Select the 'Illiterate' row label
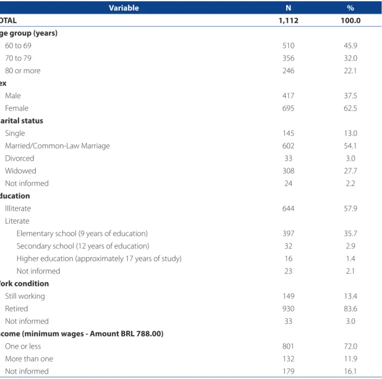The height and width of the screenshot is (379, 382). [x=18, y=208]
